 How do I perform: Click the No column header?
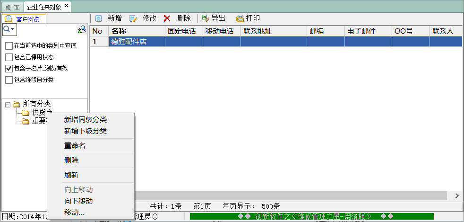coord(99,31)
